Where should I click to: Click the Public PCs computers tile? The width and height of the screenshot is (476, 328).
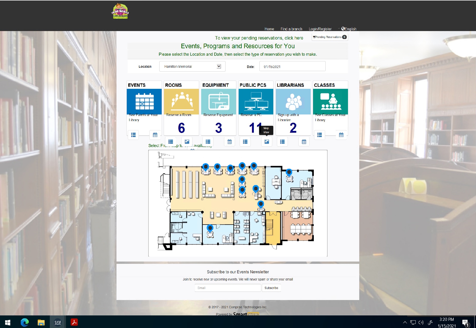[x=256, y=102]
